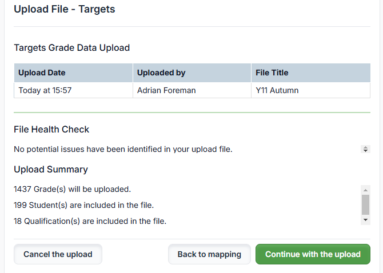The height and width of the screenshot is (273, 383).
Task: Click the 1437 Grade(s) summary line
Action: pyautogui.click(x=72, y=189)
